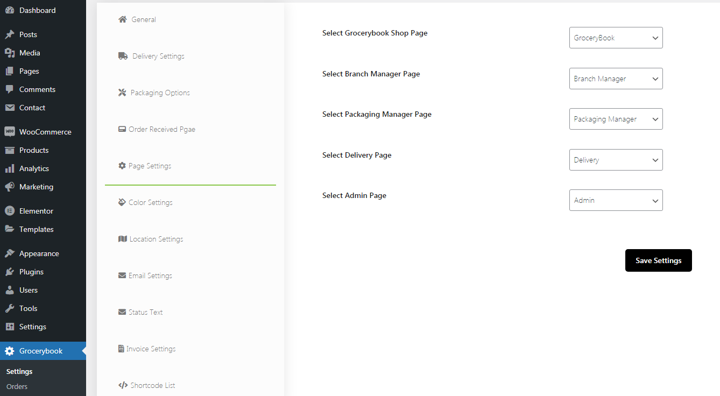Click the Email Settings envelope icon
The height and width of the screenshot is (396, 720).
pos(122,275)
